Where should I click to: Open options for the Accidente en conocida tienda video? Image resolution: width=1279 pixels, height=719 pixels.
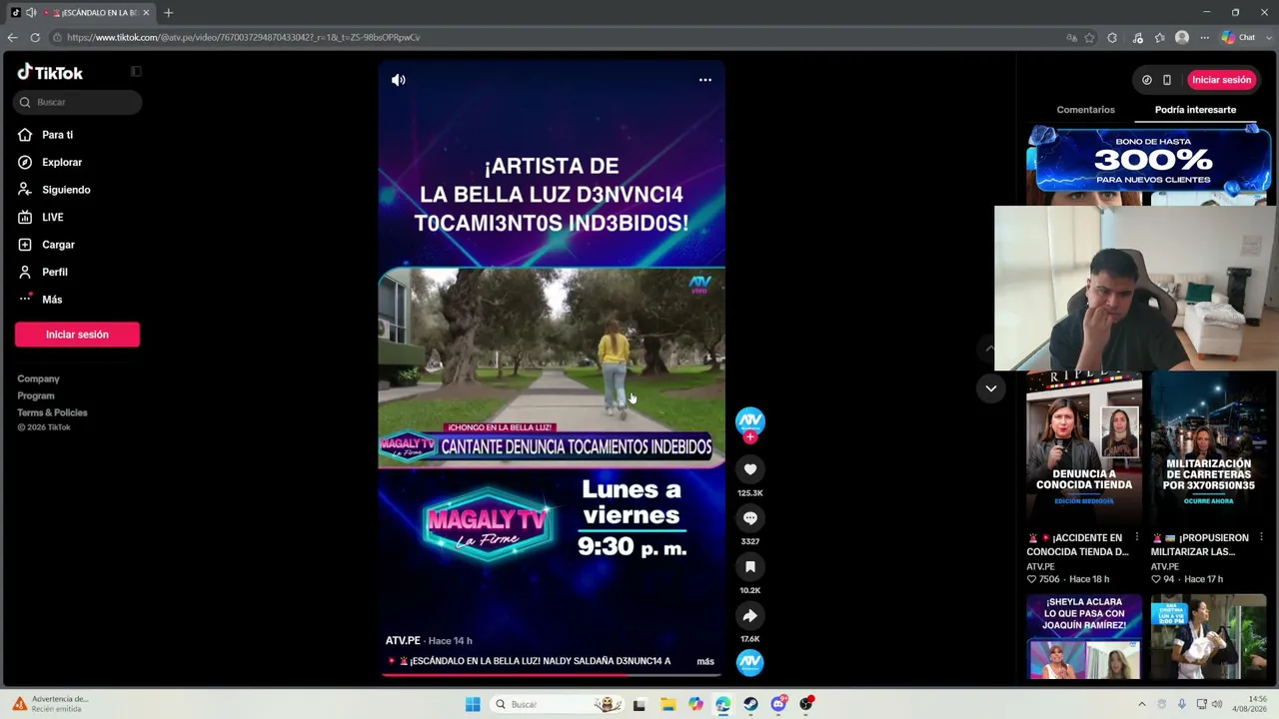(x=1137, y=537)
